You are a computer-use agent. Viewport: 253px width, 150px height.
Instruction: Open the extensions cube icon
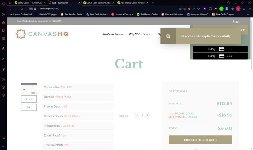point(232,9)
